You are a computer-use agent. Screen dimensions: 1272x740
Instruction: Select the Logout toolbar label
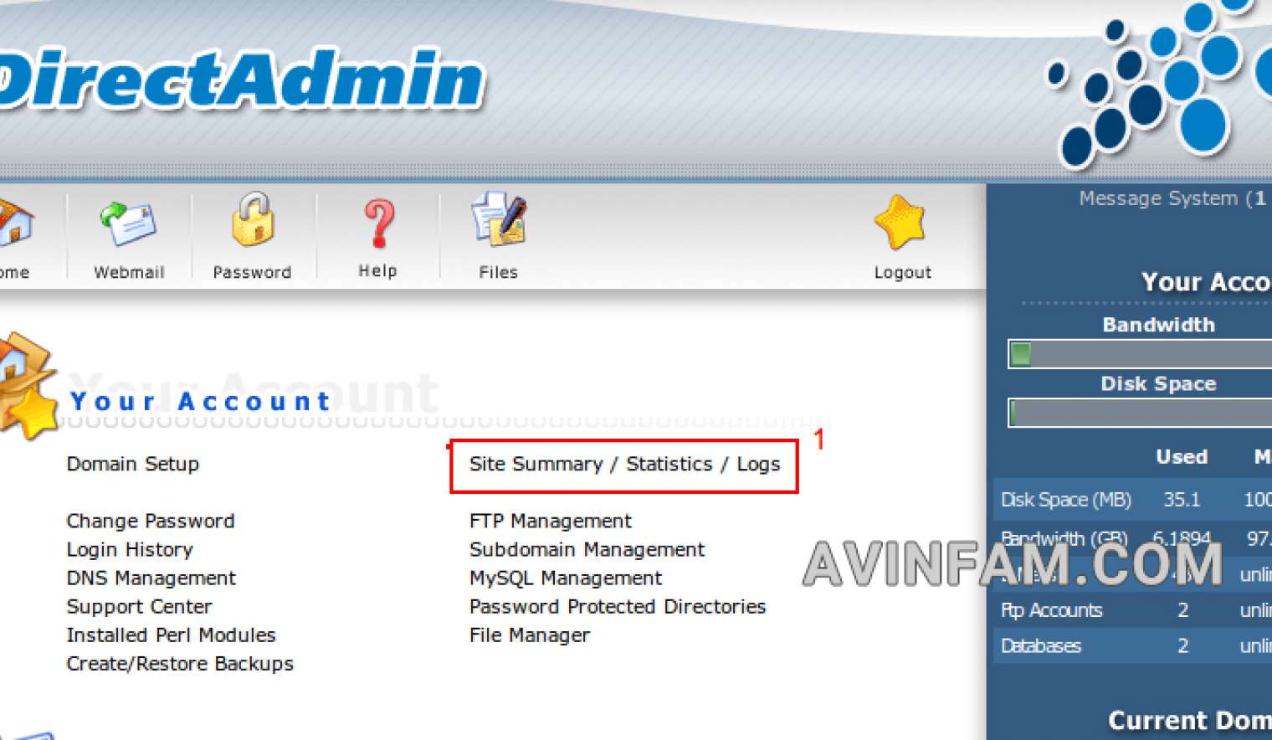[902, 272]
